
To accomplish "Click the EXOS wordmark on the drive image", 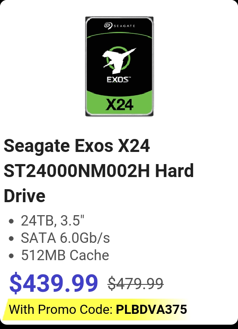I will pyautogui.click(x=119, y=80).
